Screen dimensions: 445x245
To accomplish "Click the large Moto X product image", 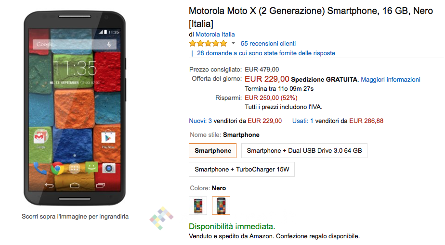I will (x=74, y=108).
